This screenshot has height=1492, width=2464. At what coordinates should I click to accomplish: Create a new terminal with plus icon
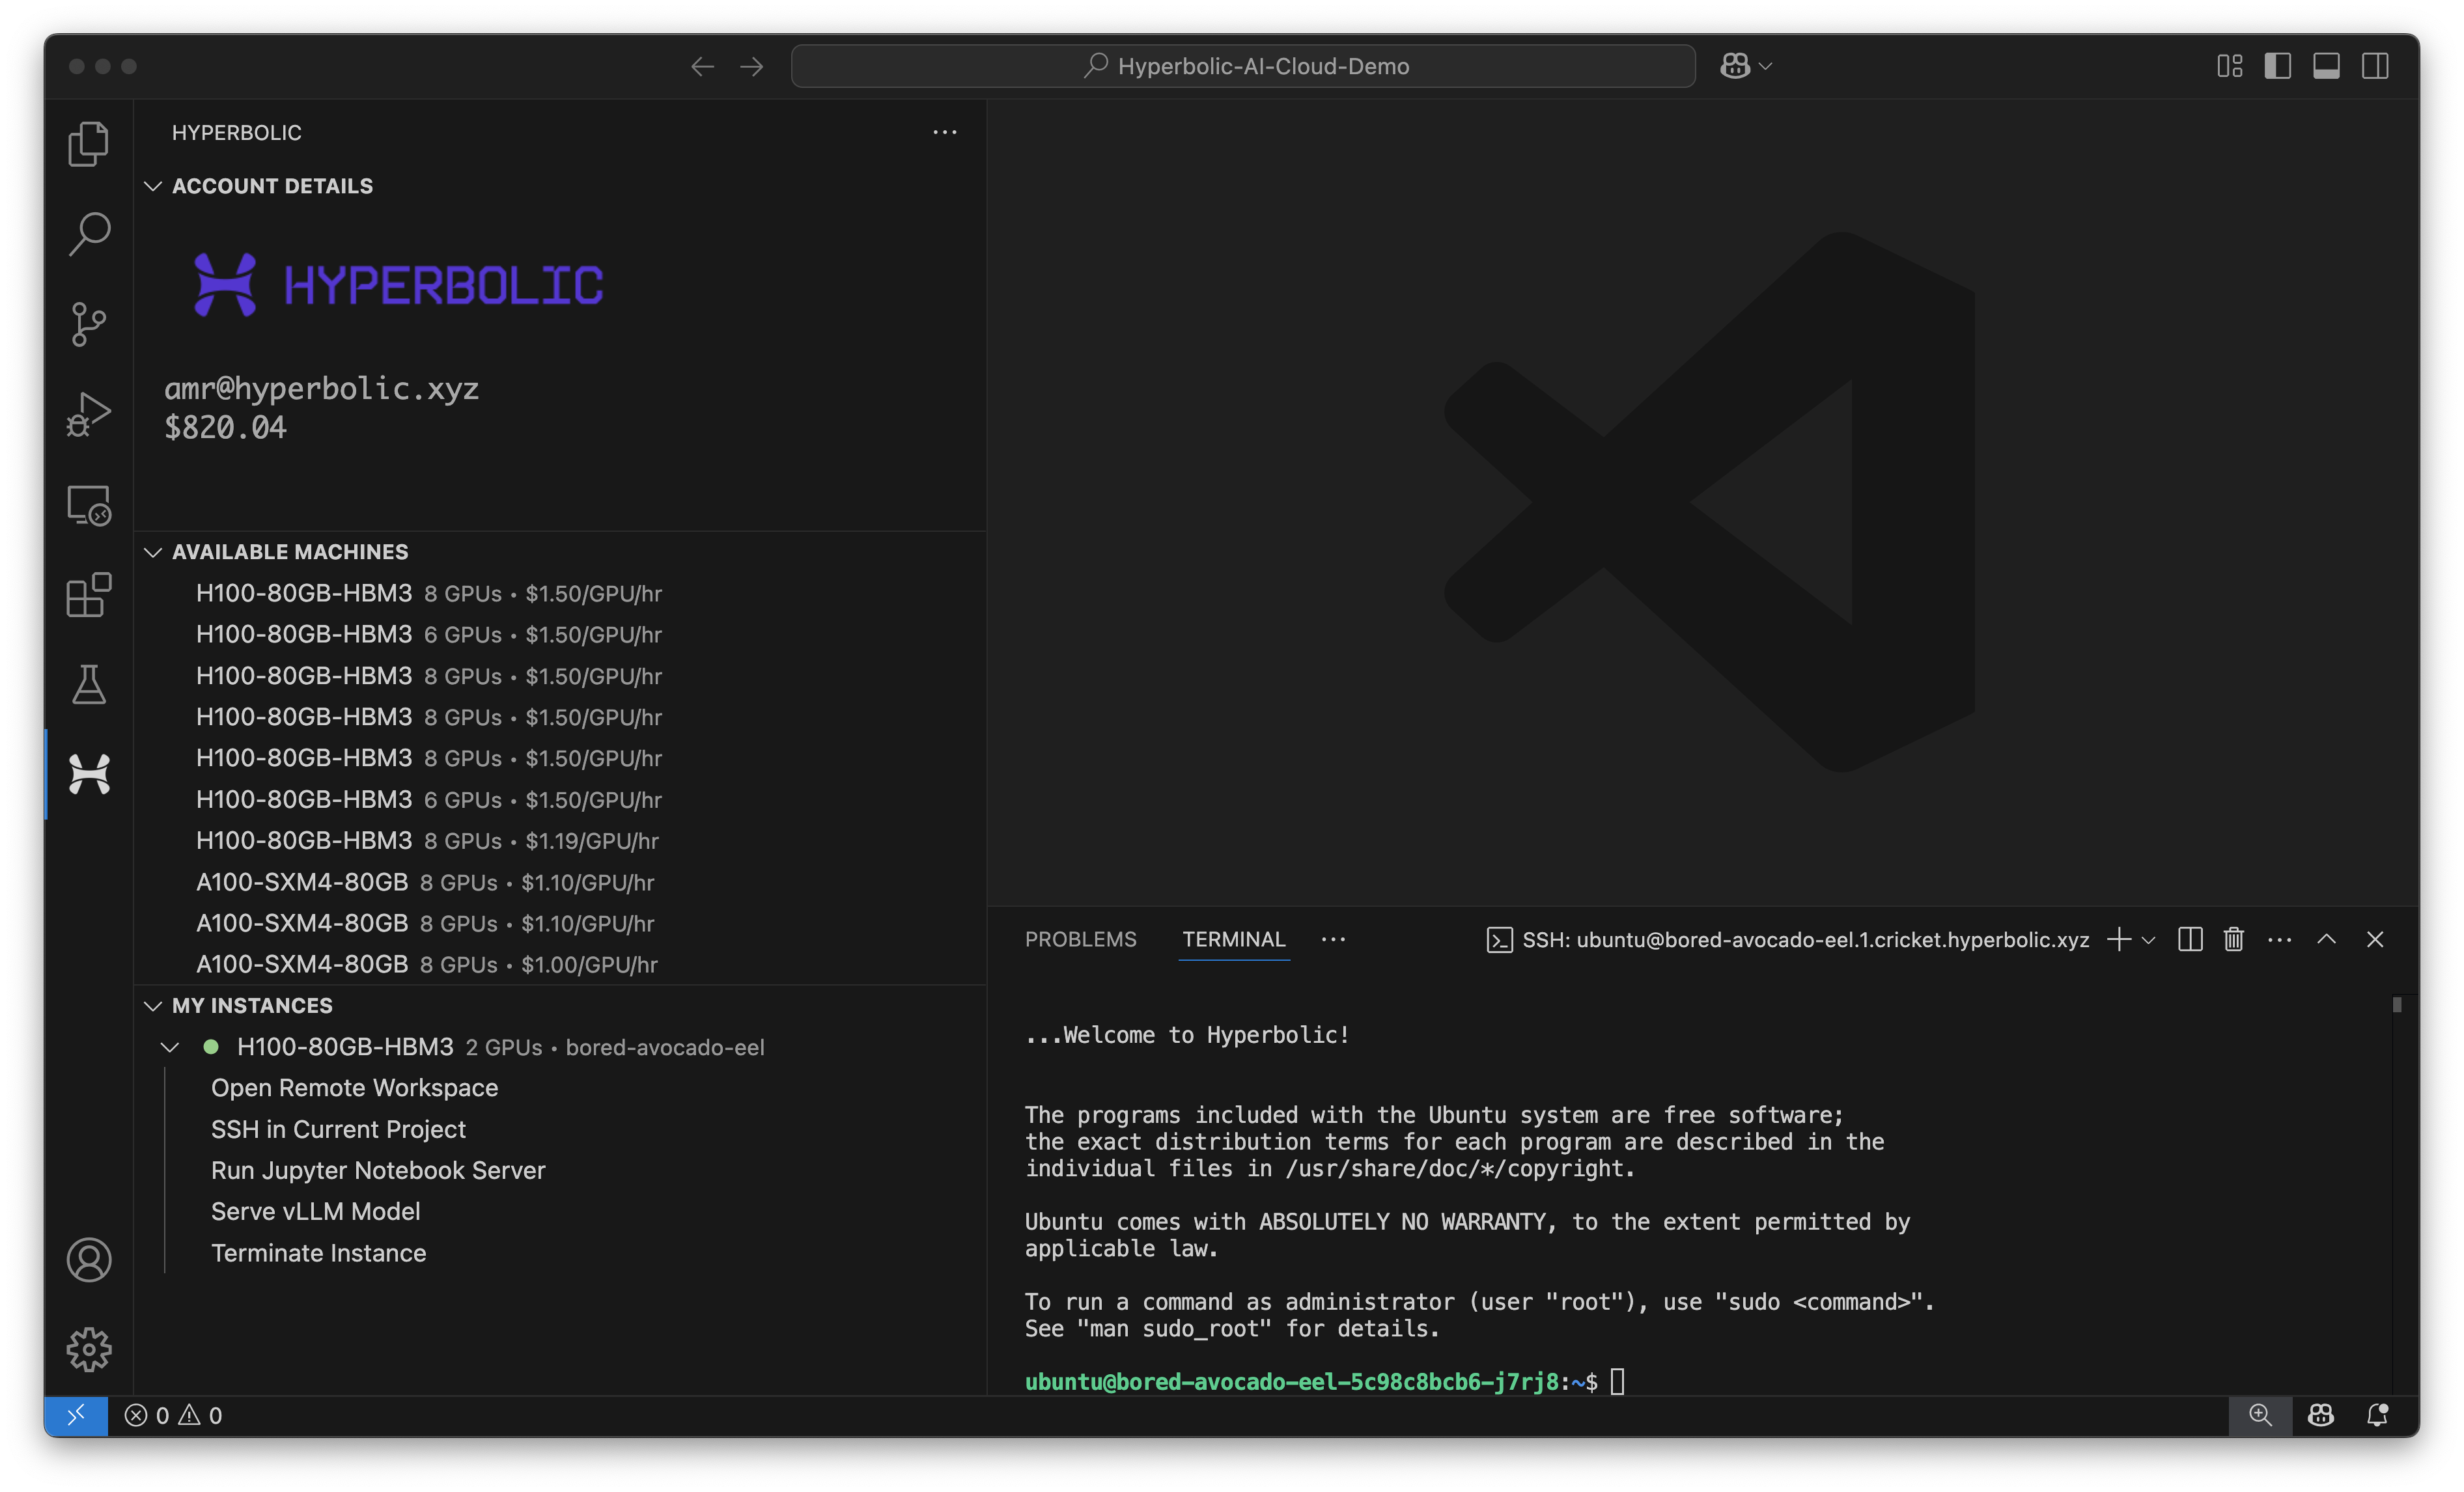coord(2118,939)
